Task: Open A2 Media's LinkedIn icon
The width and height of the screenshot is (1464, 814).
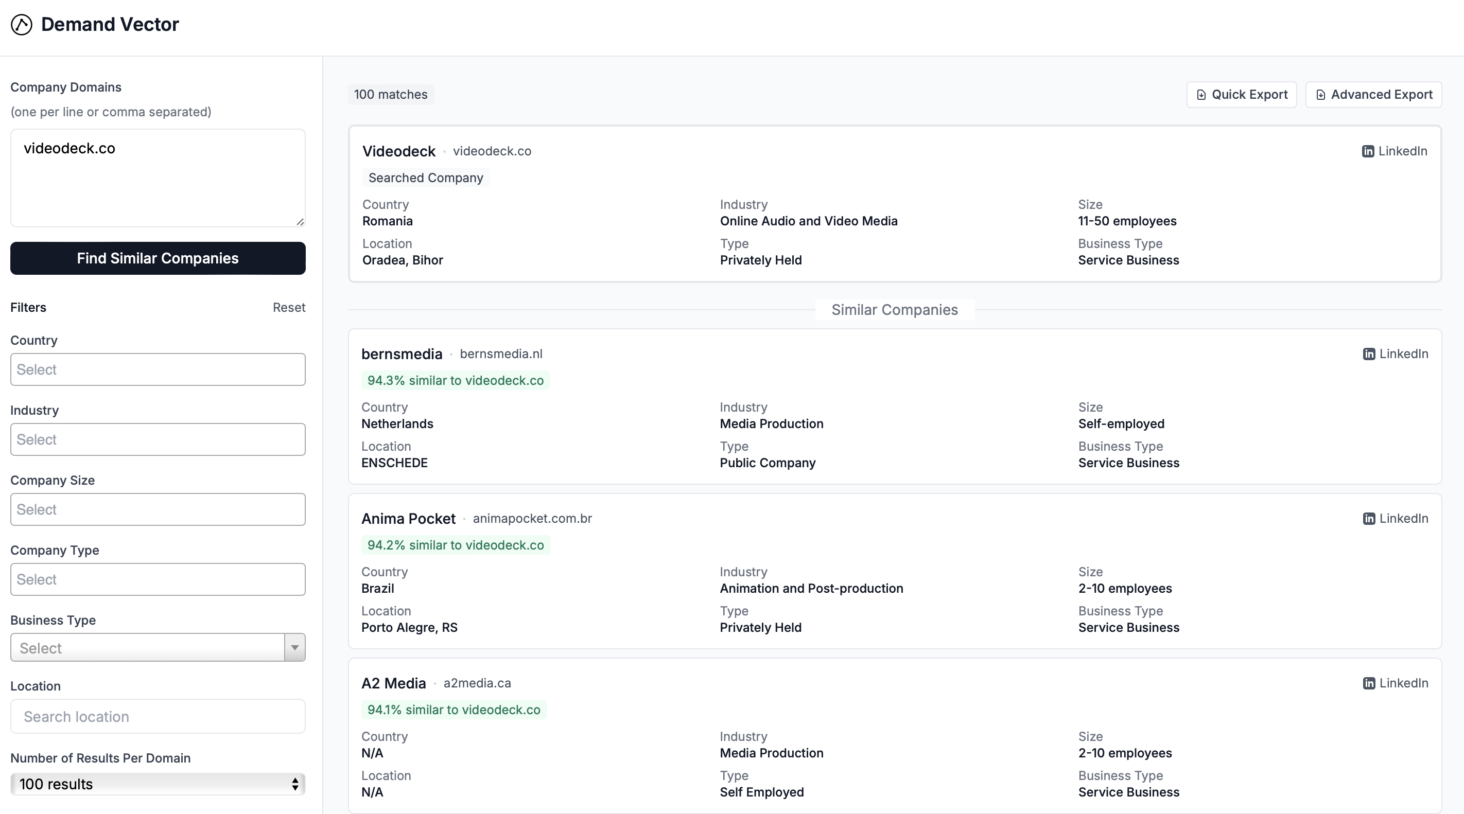Action: click(1369, 683)
